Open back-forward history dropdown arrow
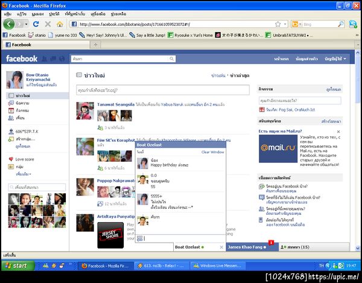This screenshot has height=283, width=362. coord(27,24)
